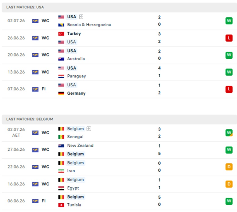
Task: Click the advancing icon next to Belgium
Action: coord(89,129)
